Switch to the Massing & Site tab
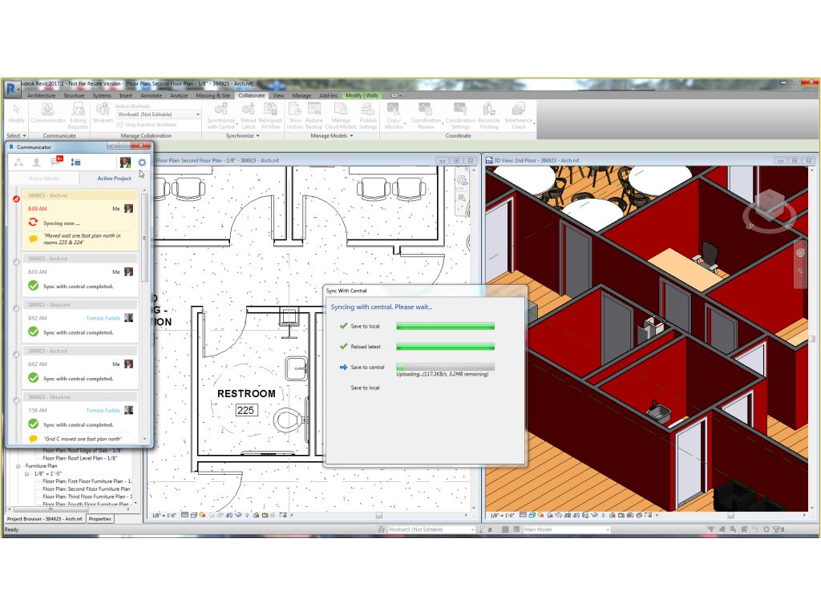The height and width of the screenshot is (615, 821). coord(212,96)
